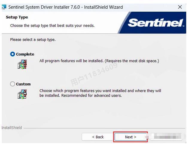188x147 pixels.
Task: Click the Complete setup package icon
Action: click(22, 64)
